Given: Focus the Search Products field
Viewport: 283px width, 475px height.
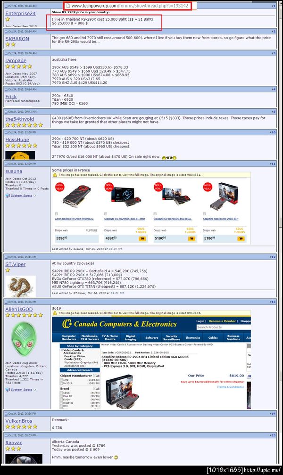Looking at the screenshot, I should point(224,327).
